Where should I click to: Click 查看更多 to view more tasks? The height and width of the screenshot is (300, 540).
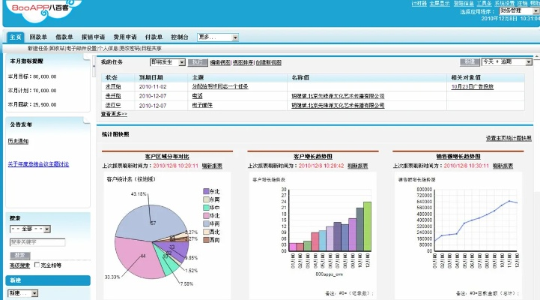(x=114, y=114)
